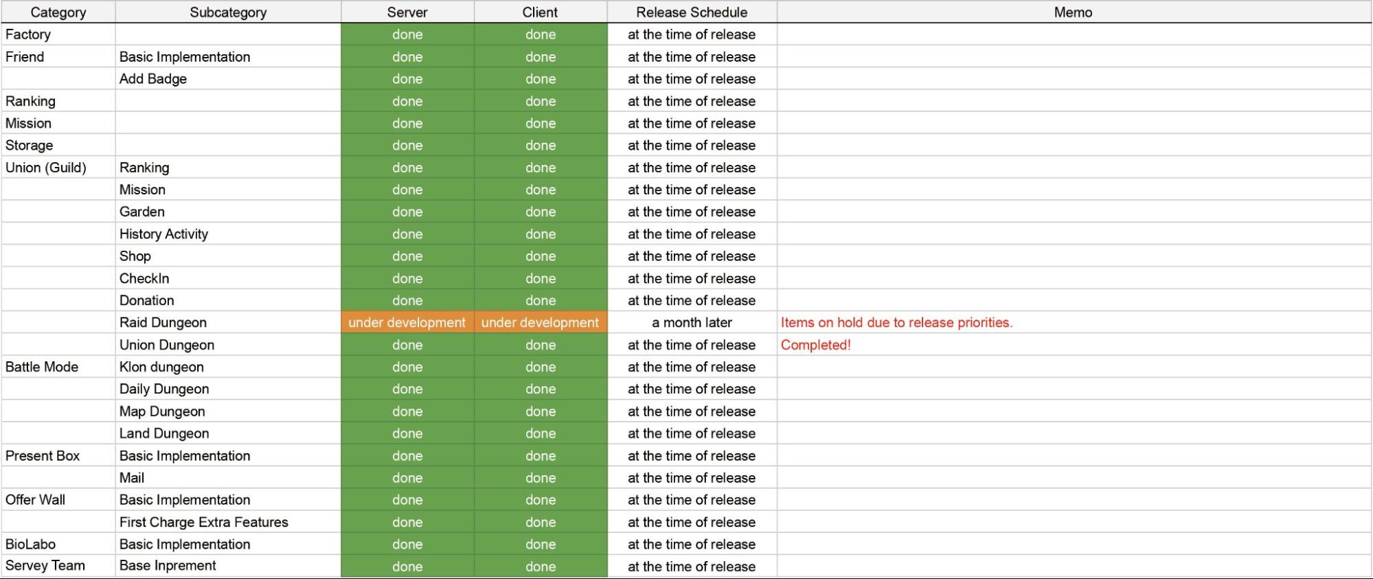Select the Client column header
The height and width of the screenshot is (579, 1373).
tap(541, 12)
